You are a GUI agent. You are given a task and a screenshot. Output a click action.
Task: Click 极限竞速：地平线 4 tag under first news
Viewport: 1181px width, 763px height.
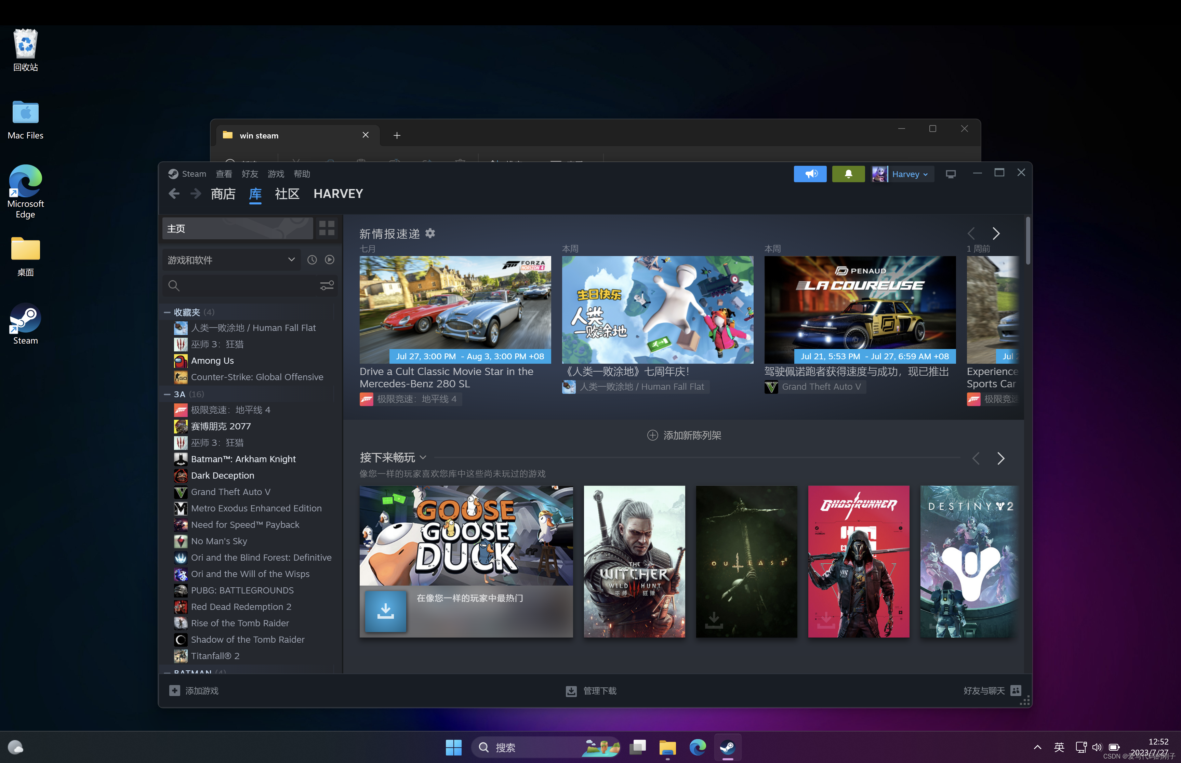tap(410, 399)
